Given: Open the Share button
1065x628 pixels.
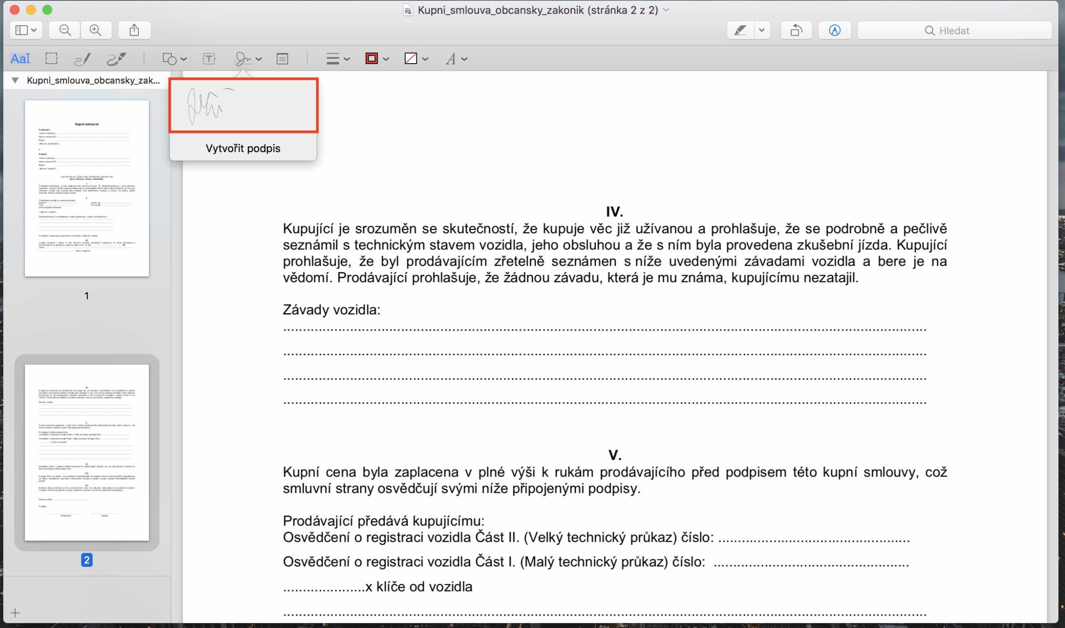Looking at the screenshot, I should tap(134, 30).
